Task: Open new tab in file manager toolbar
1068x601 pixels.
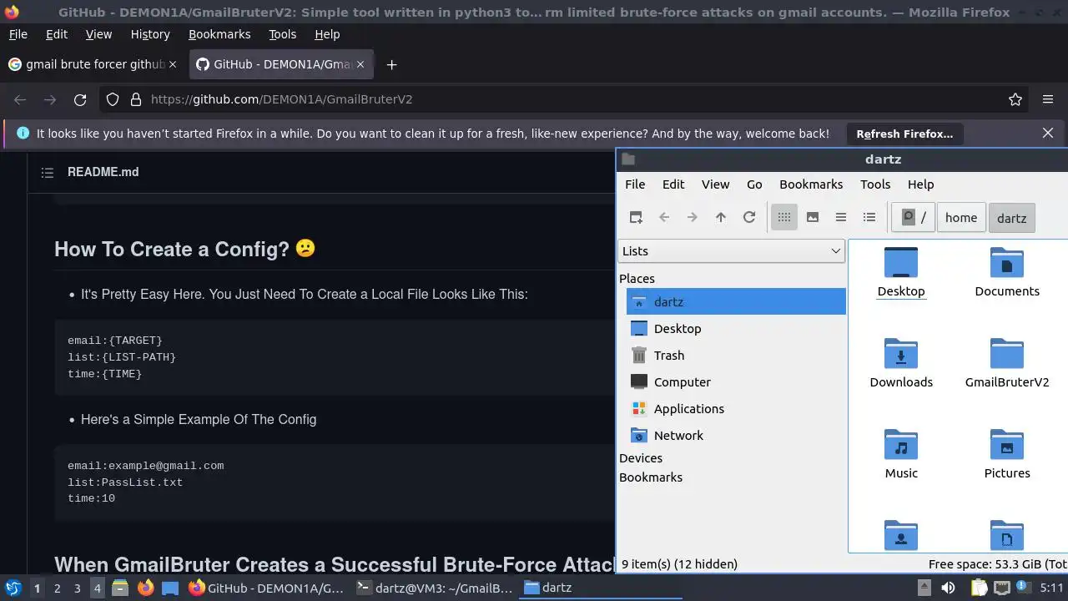Action: (x=636, y=218)
